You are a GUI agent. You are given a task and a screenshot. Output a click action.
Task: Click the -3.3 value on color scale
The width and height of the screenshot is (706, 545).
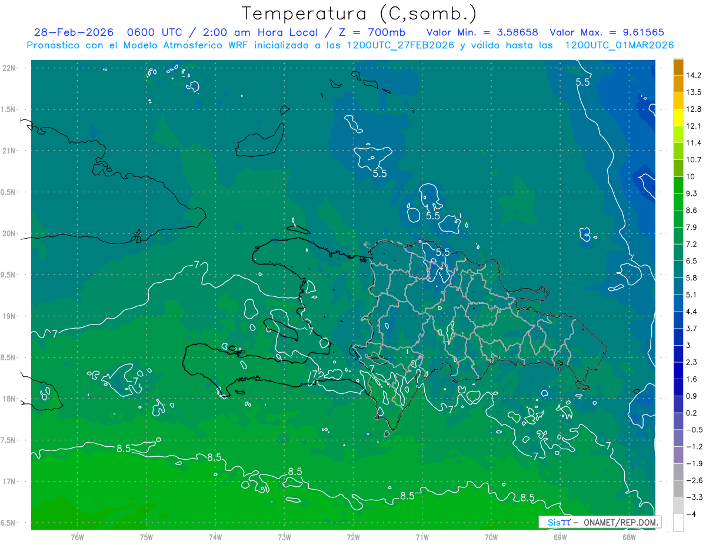point(694,497)
